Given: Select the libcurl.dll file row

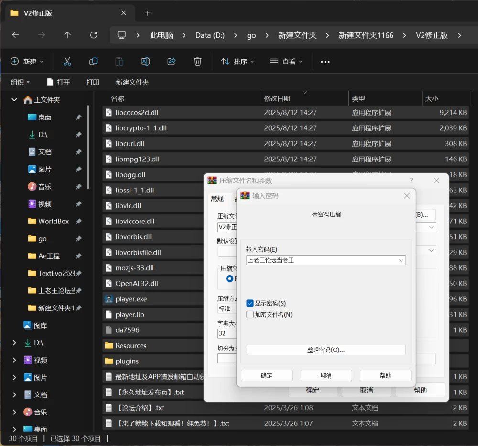Looking at the screenshot, I should click(285, 143).
